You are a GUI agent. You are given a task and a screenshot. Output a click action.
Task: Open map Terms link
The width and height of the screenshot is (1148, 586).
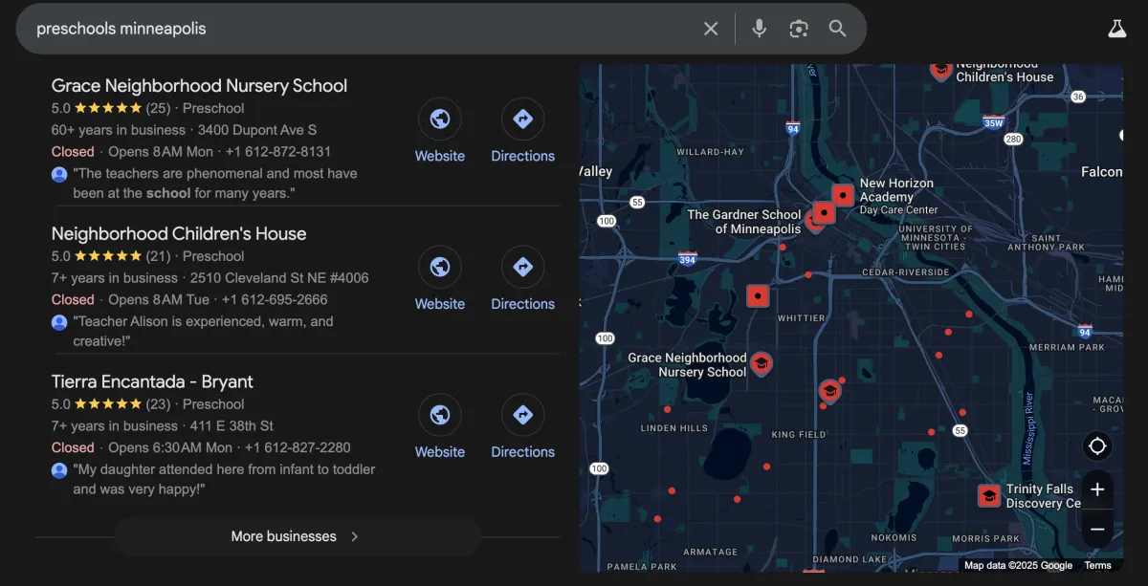coord(1097,565)
